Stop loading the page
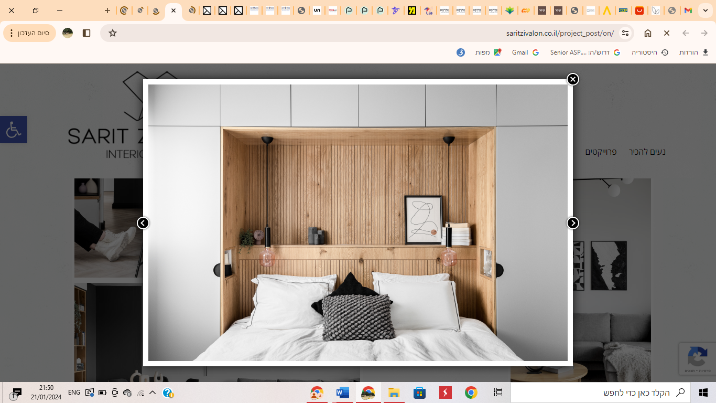The width and height of the screenshot is (716, 403). click(667, 33)
